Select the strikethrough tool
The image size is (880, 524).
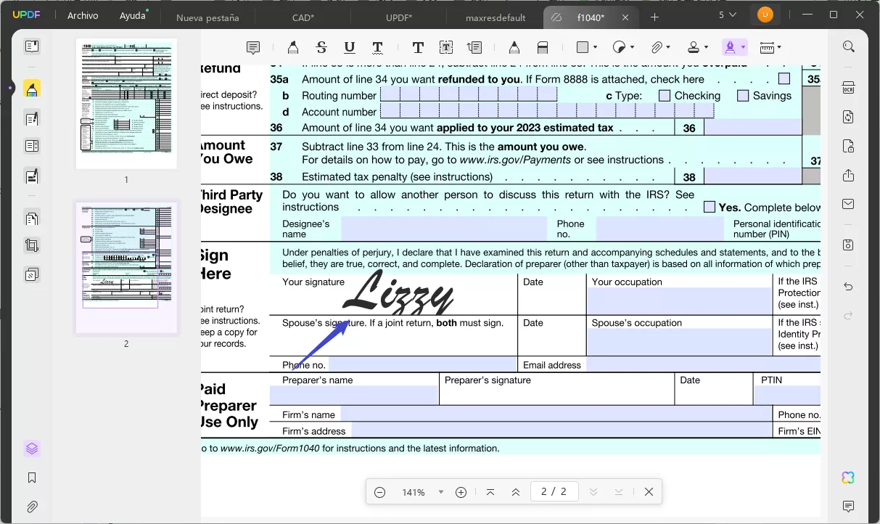(x=321, y=48)
